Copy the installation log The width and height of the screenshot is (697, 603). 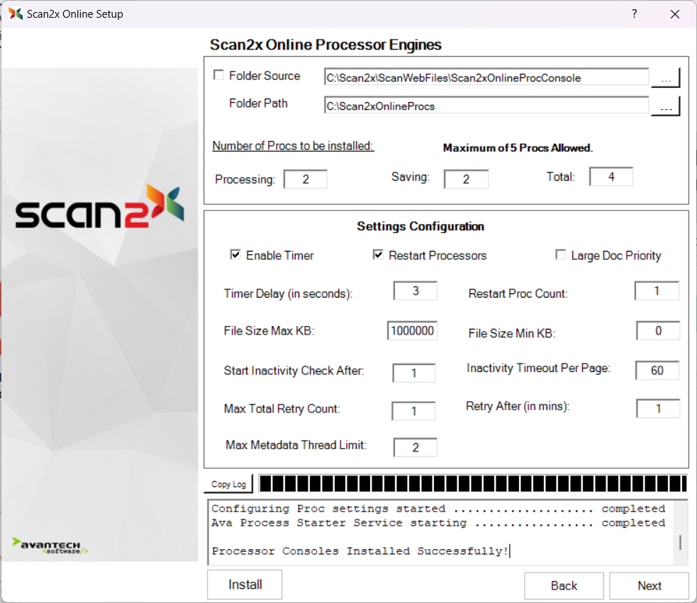[x=228, y=484]
